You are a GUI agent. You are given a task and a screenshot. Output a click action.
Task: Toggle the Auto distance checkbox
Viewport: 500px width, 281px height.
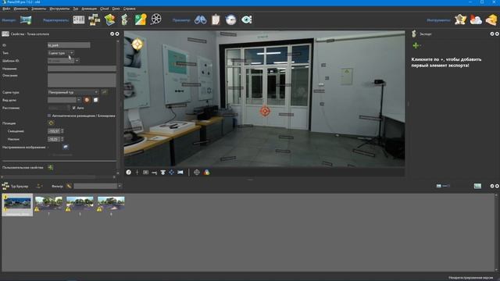[74, 108]
